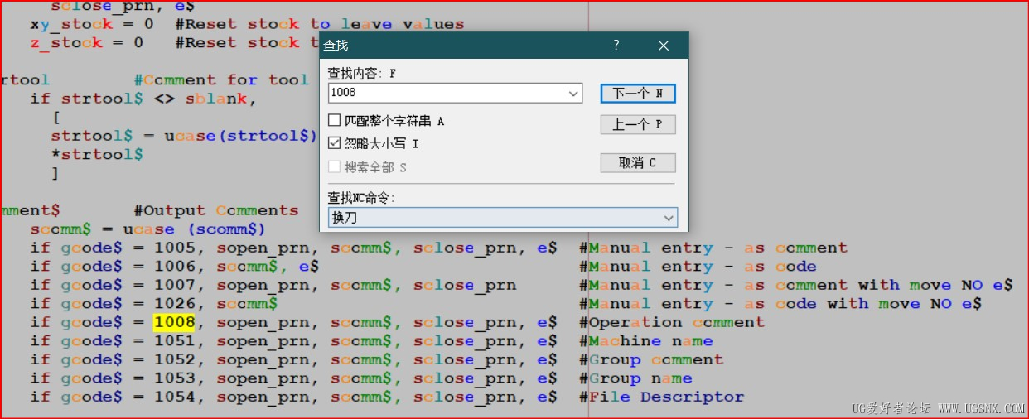Click the gcode$ = 1053 line
This screenshot has height=419, width=1029.
pyautogui.click(x=293, y=378)
